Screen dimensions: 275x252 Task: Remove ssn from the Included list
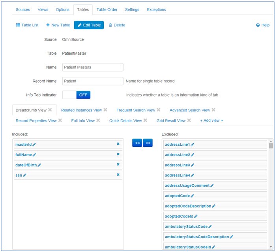click(118, 175)
